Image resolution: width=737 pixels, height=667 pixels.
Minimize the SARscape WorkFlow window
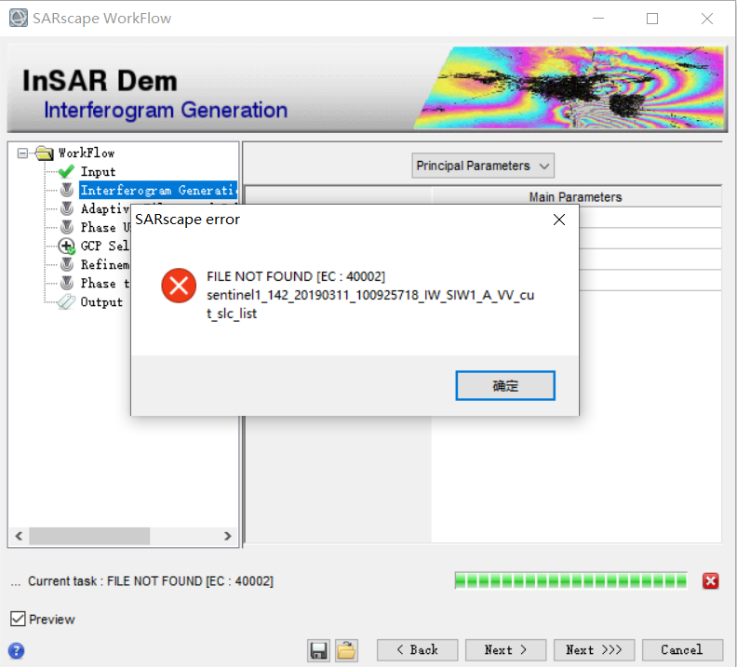(597, 19)
